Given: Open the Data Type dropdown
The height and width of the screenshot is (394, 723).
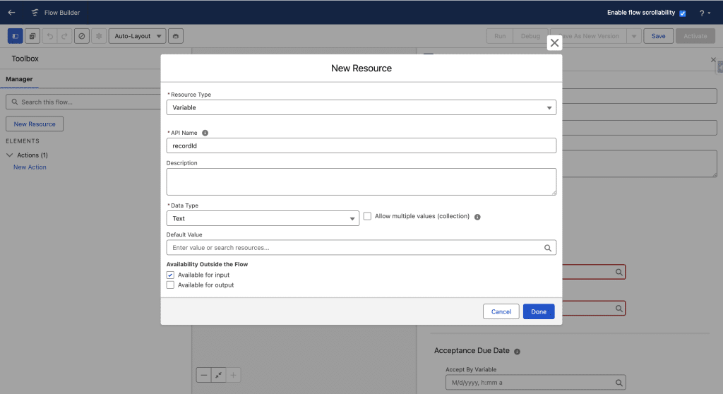Looking at the screenshot, I should [263, 219].
